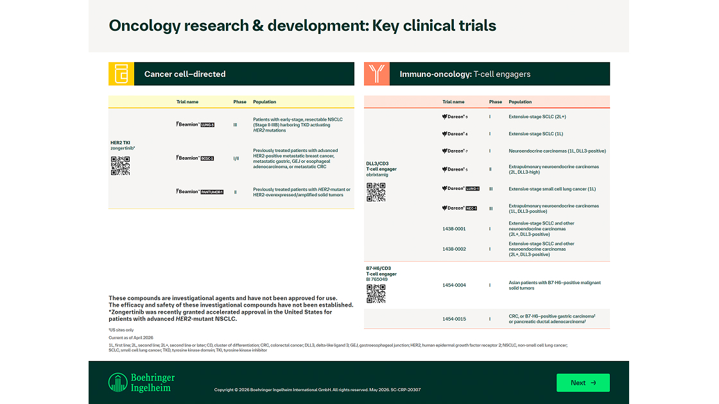
Task: Click the Beamion LUNG-3 trial logo
Action: 195,124
